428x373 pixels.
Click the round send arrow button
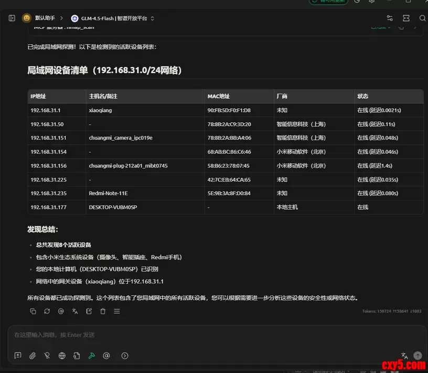point(418,355)
